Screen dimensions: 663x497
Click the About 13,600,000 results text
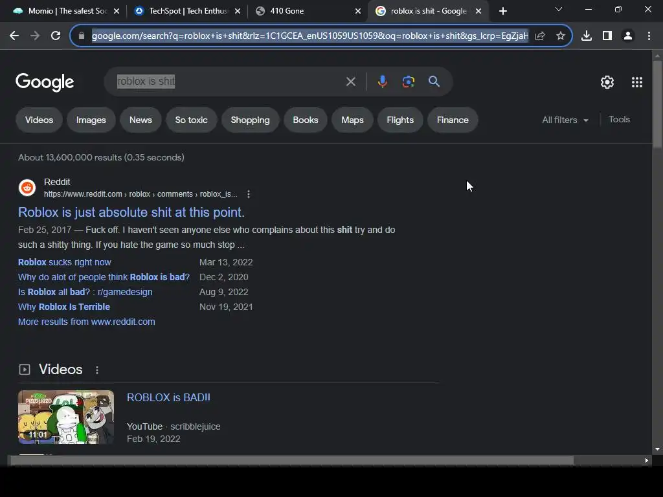pyautogui.click(x=101, y=157)
